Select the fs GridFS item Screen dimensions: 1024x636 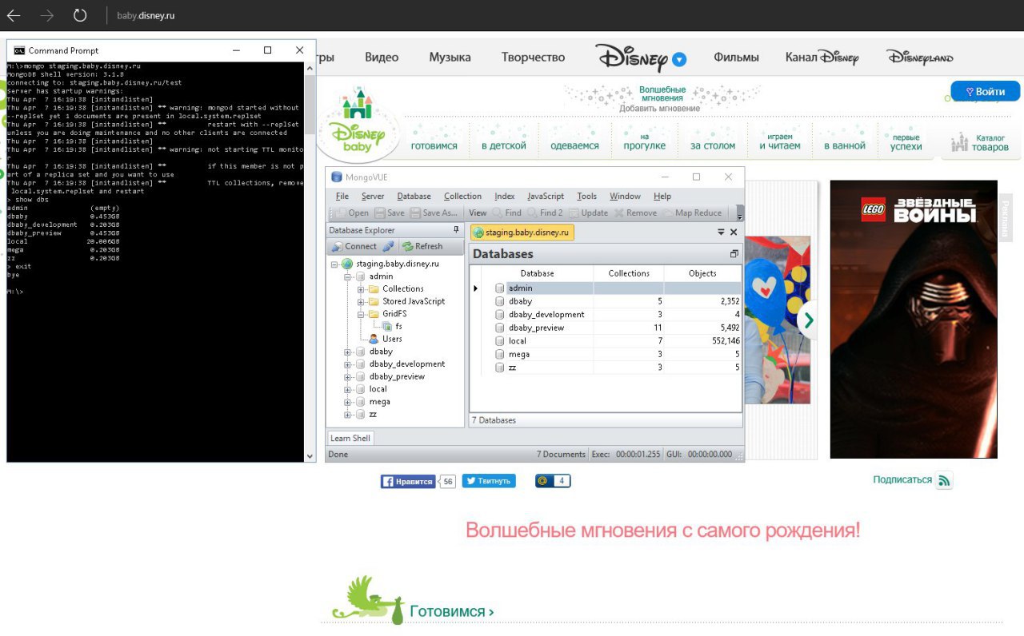pos(393,327)
